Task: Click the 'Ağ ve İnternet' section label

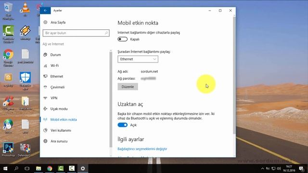Action: (x=53, y=44)
